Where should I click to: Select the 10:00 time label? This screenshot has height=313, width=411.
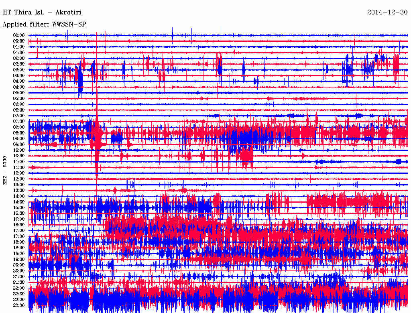tap(19, 150)
